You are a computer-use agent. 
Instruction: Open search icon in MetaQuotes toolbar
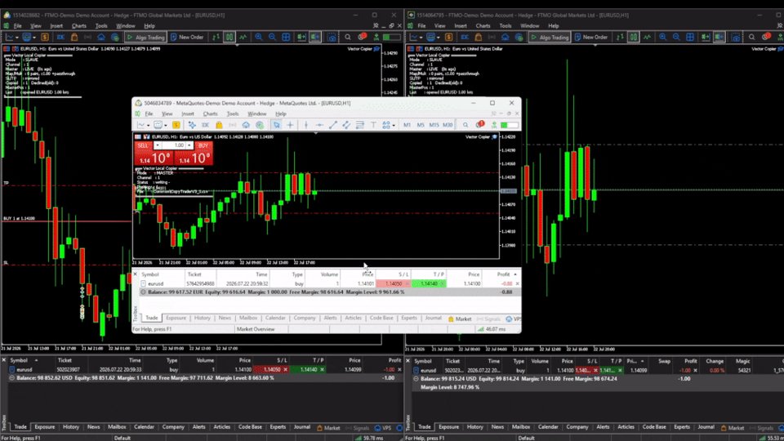pyautogui.click(x=465, y=125)
